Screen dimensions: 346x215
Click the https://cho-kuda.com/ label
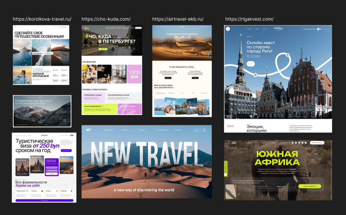click(106, 19)
